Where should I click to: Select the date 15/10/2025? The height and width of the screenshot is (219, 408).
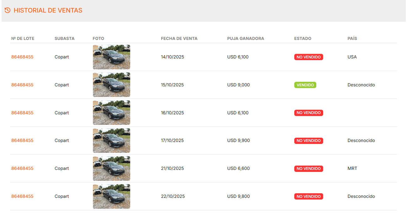point(173,85)
